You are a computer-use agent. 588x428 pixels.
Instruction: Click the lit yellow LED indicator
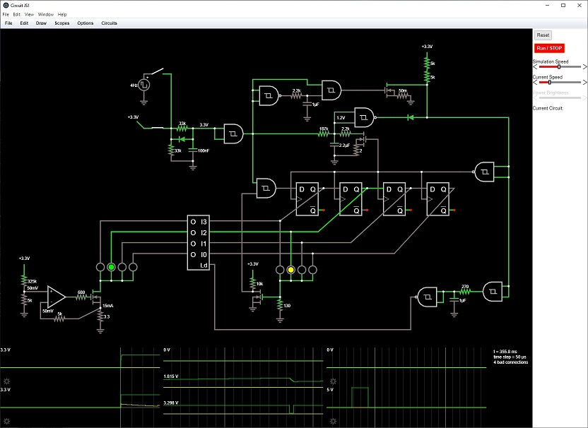tap(290, 270)
